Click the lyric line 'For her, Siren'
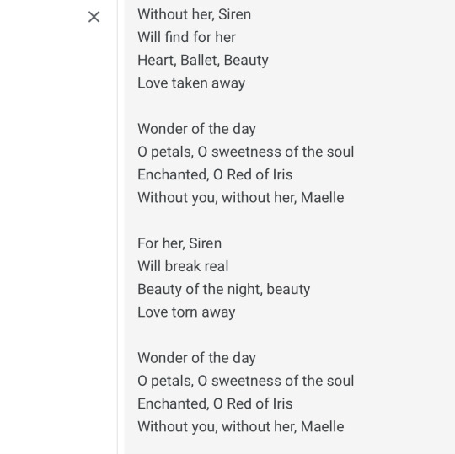The image size is (455, 454). tap(179, 243)
